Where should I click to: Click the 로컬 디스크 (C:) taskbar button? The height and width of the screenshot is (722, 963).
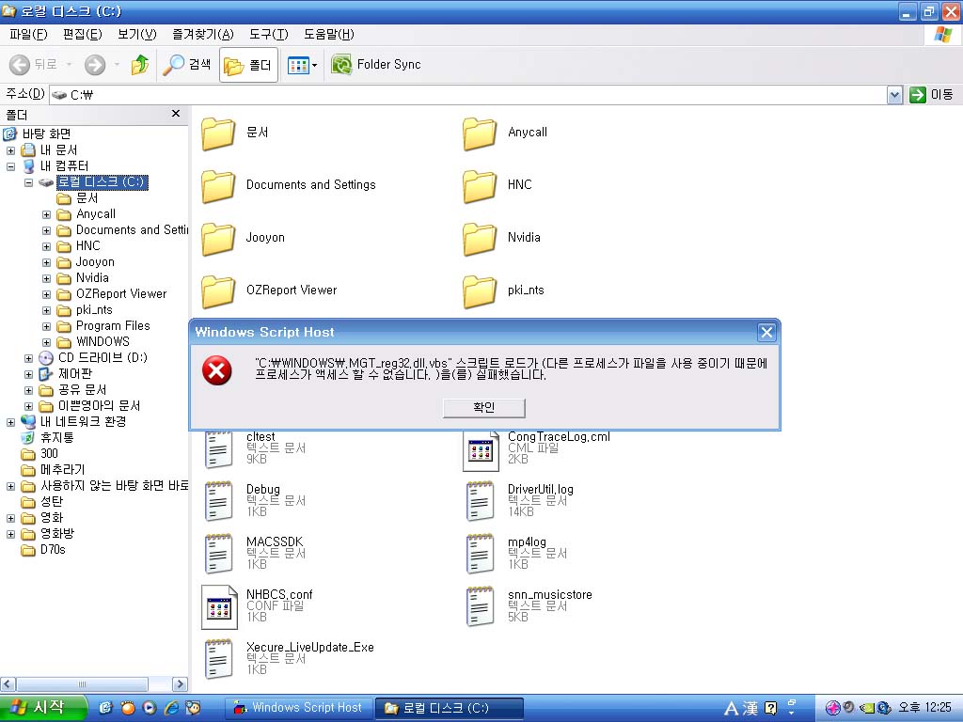[449, 708]
